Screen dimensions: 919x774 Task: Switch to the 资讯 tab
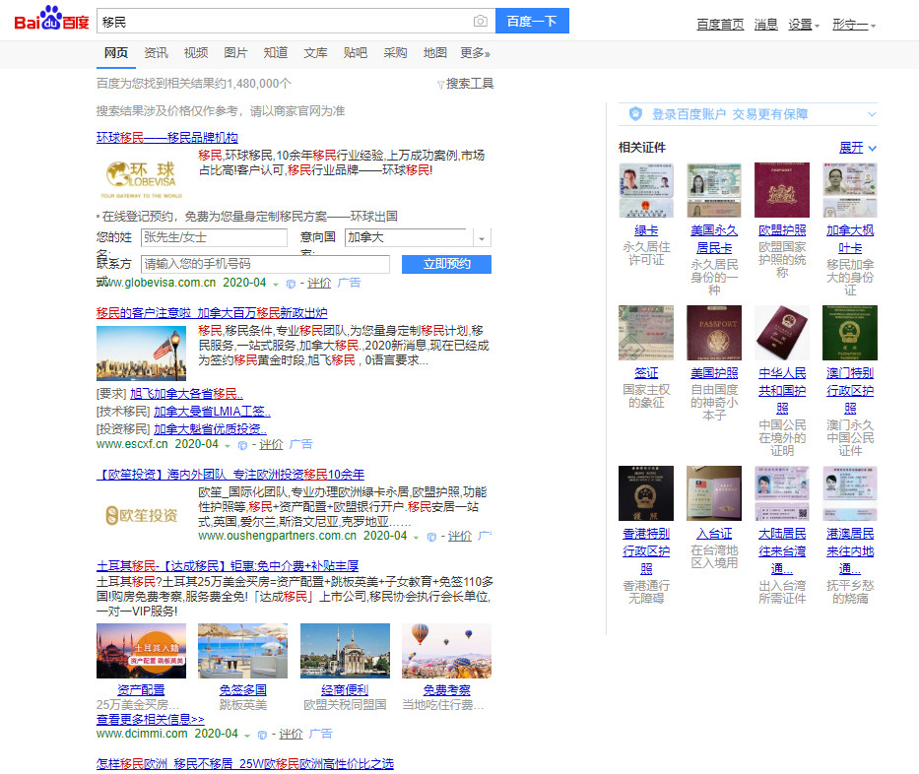coord(156,53)
